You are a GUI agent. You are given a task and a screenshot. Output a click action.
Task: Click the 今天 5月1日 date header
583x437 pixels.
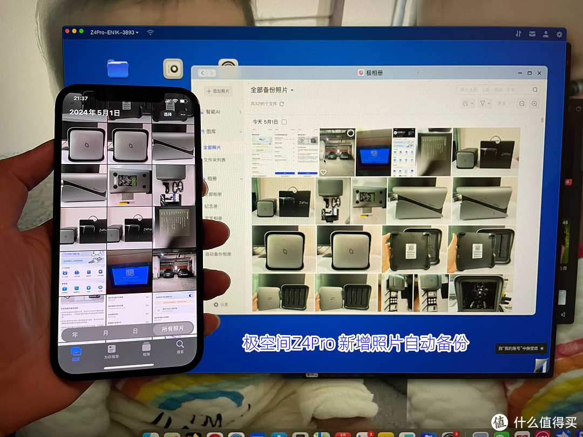[x=265, y=122]
